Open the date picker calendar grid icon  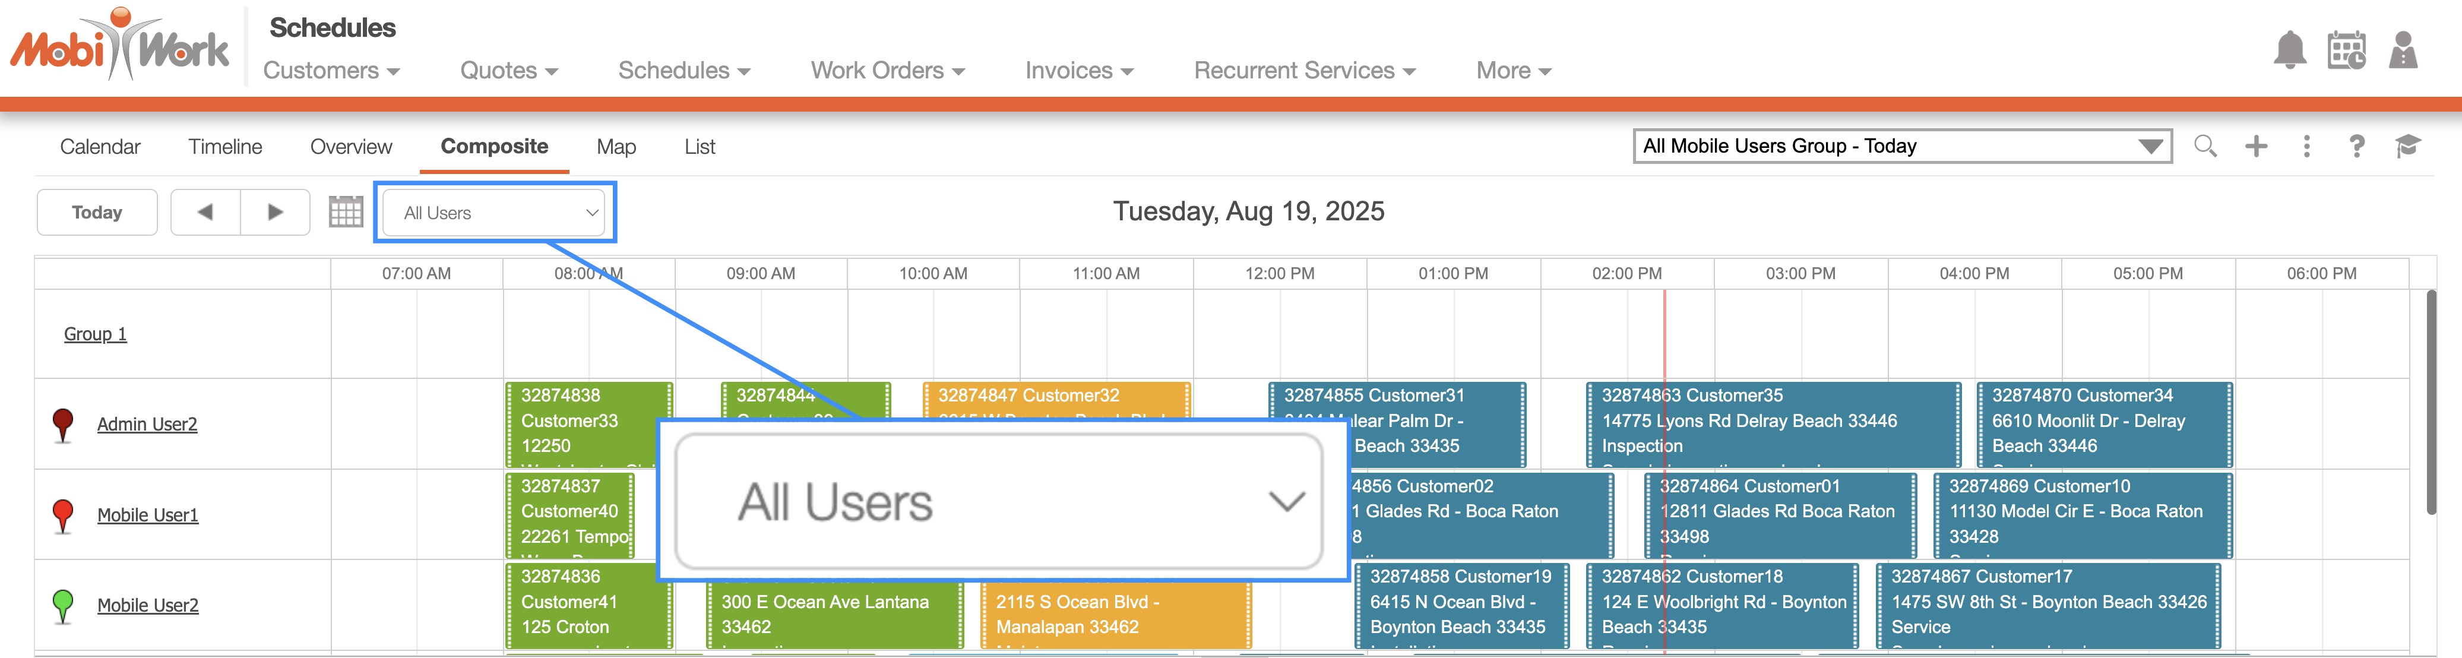tap(345, 213)
